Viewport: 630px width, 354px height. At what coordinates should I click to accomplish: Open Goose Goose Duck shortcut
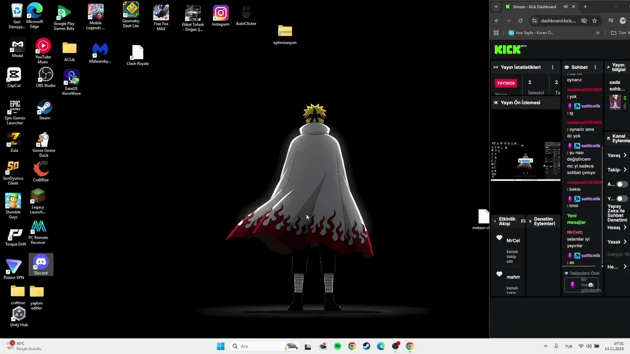43,145
